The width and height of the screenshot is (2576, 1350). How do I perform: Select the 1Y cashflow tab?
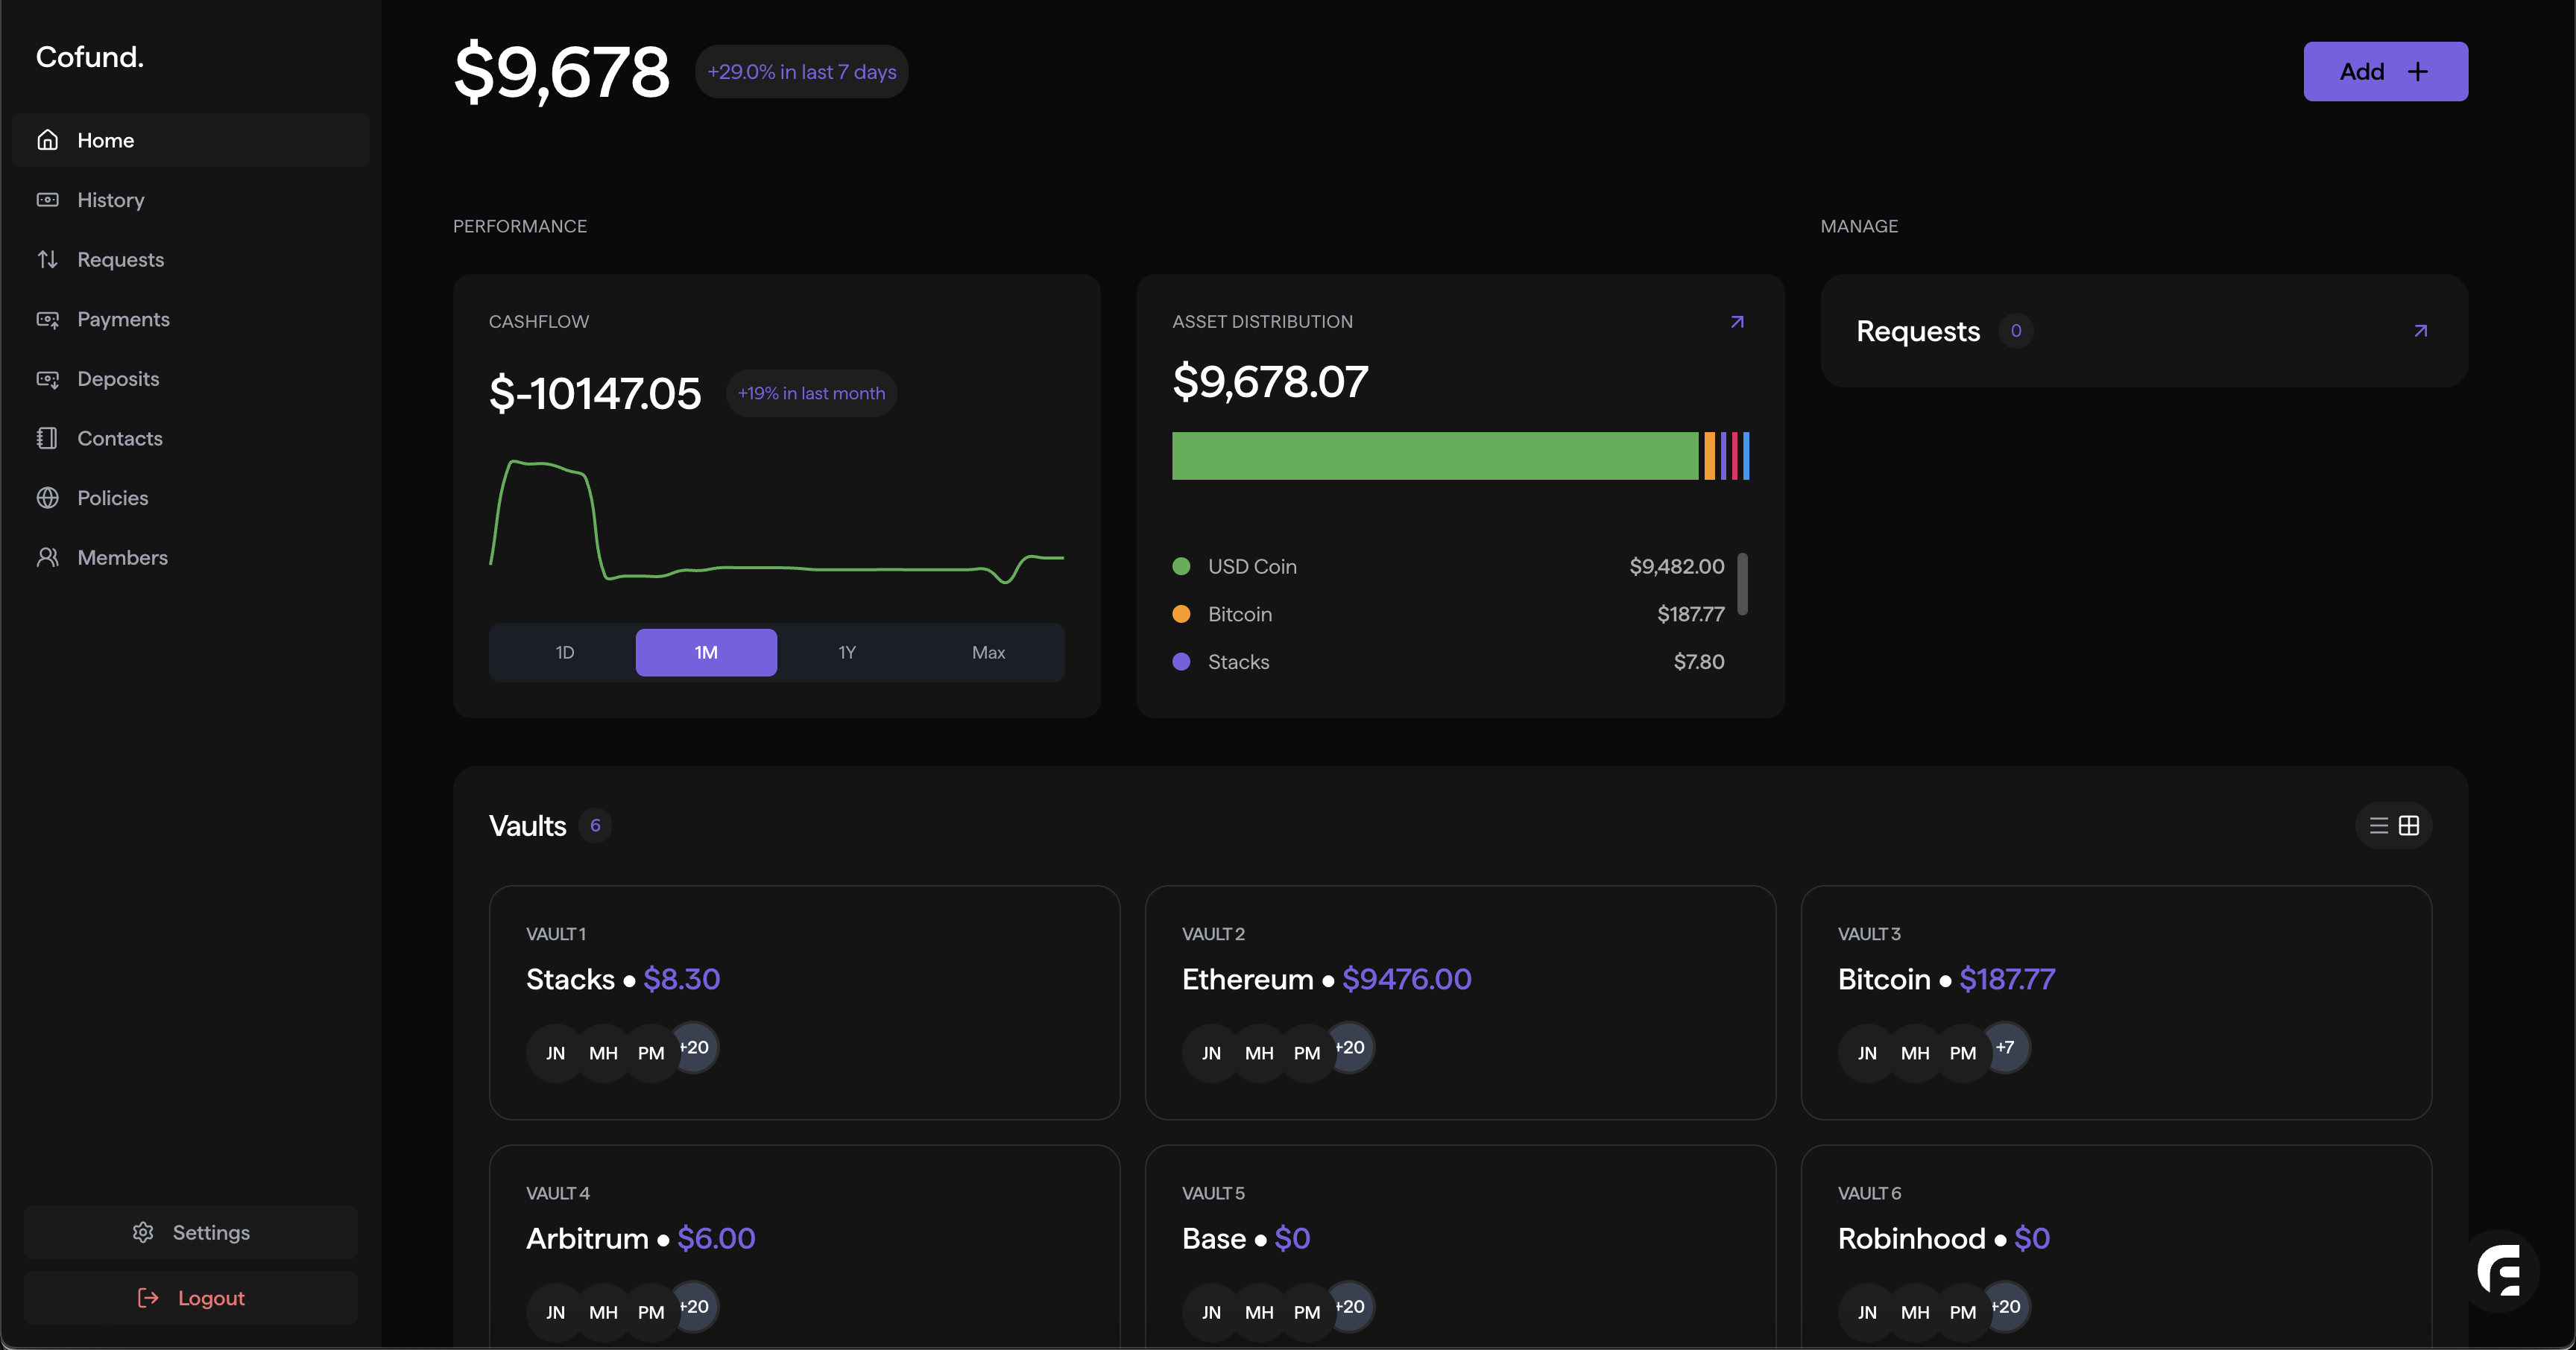pyautogui.click(x=847, y=653)
